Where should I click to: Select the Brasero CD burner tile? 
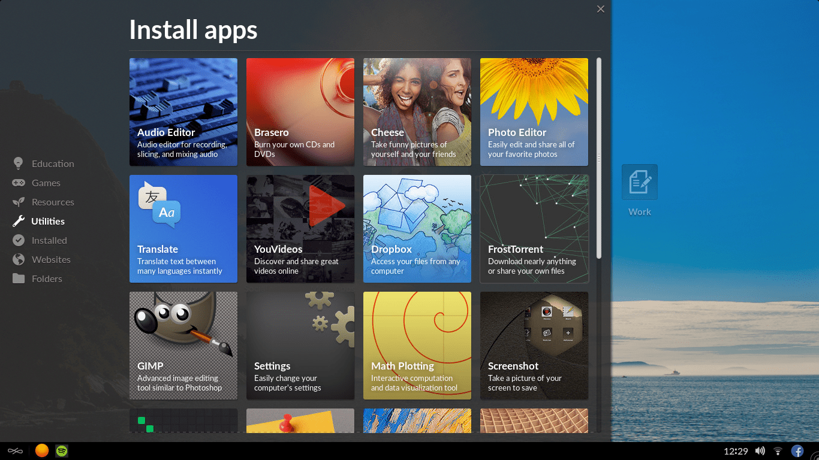[300, 112]
